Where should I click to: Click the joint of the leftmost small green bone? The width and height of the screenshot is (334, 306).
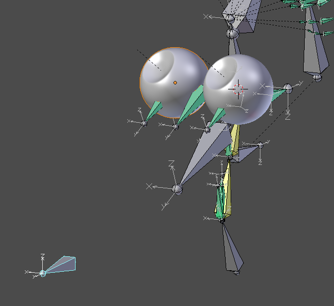coord(144,124)
